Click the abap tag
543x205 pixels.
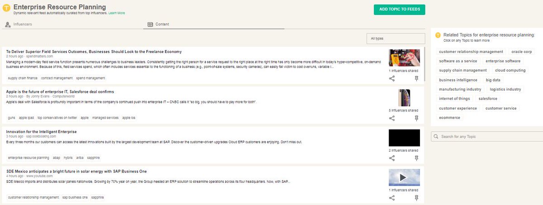(x=57, y=157)
